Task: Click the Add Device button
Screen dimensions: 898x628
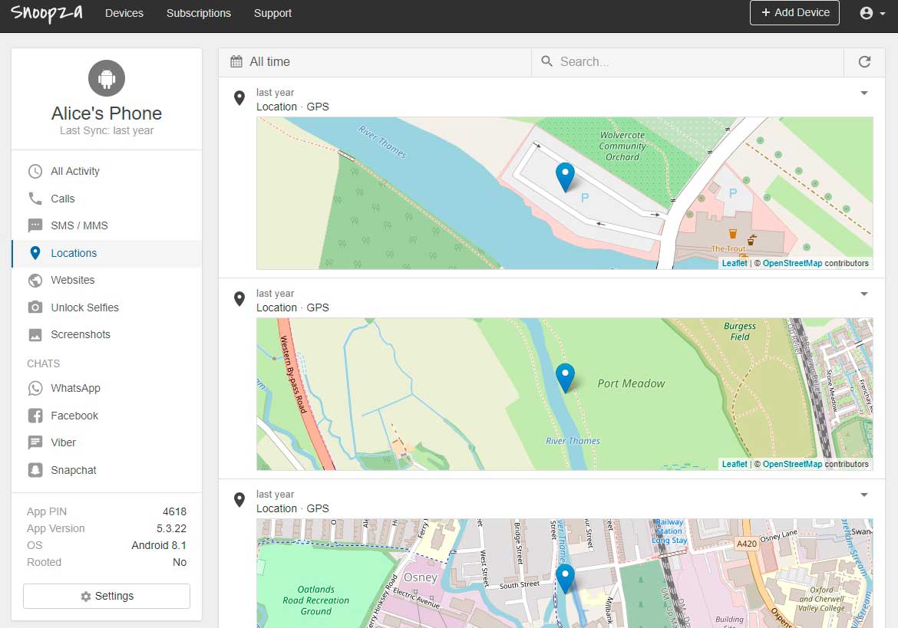Action: point(795,12)
